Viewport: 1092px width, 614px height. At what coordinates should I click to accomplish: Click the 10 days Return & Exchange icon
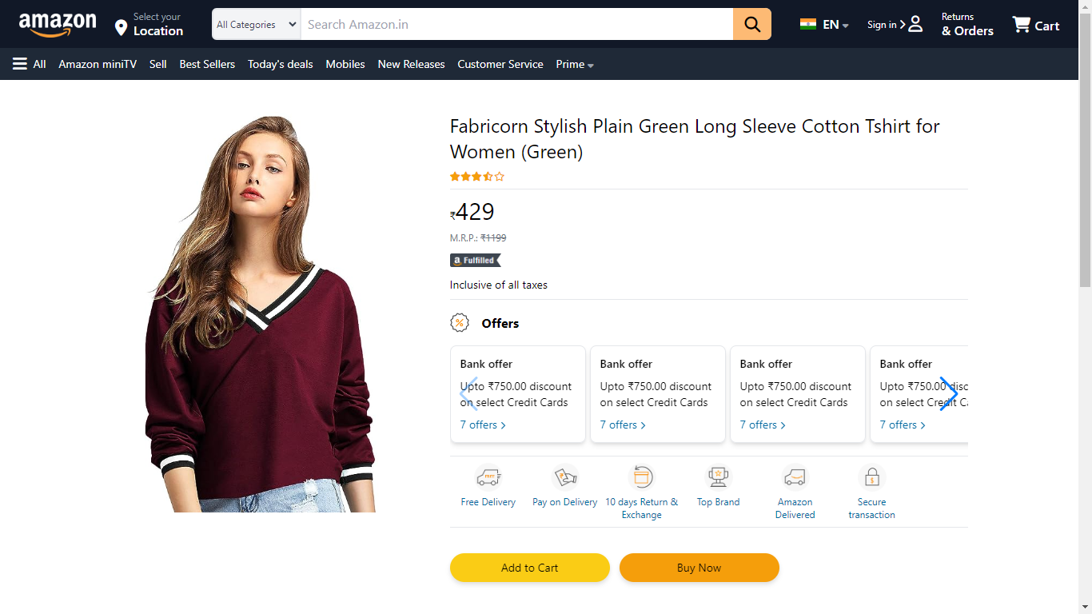[641, 478]
